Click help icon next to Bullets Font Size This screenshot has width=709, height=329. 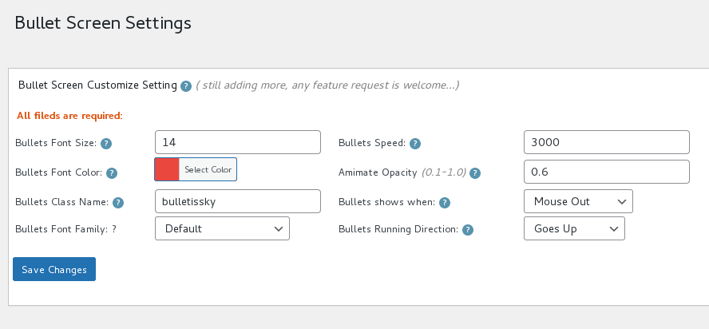point(106,144)
